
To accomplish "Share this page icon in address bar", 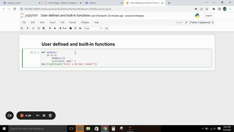I will click(201, 9).
